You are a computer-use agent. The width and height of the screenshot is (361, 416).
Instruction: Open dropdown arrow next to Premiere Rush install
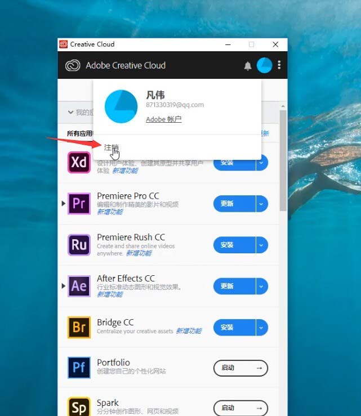tap(262, 245)
